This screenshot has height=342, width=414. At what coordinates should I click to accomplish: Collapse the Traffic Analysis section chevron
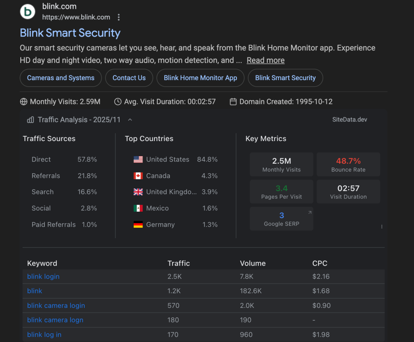pos(130,120)
